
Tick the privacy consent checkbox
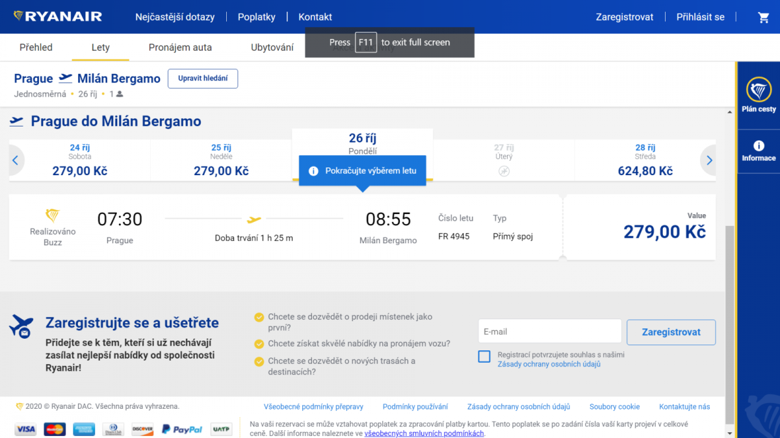(484, 356)
